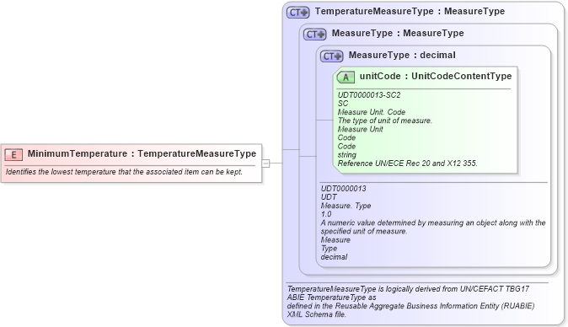Click the CT icon beside MeasureType : decimal

[x=331, y=56]
